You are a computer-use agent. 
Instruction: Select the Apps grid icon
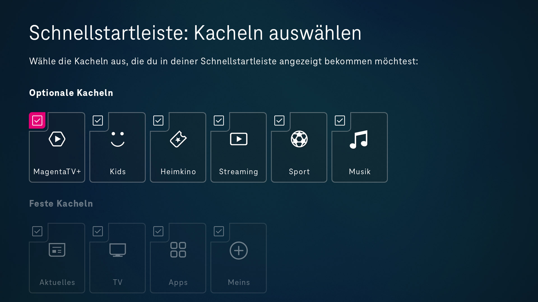178,250
